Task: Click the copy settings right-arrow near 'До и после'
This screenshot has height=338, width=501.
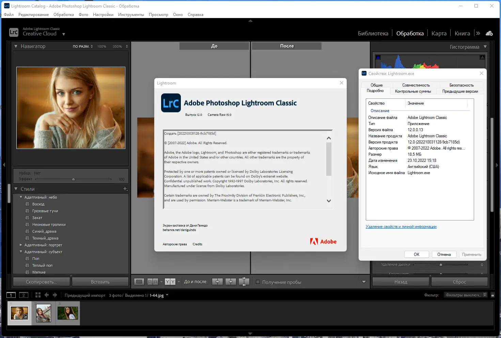Action: point(217,281)
